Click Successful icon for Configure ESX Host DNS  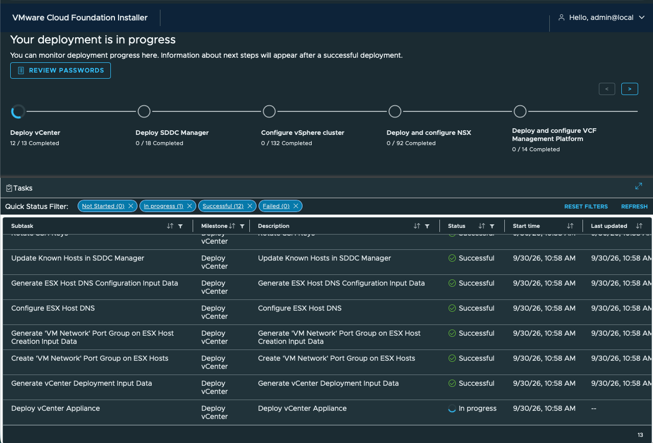[x=452, y=308]
